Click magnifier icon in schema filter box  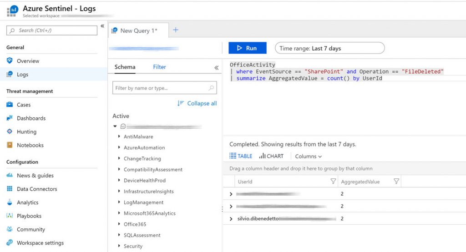pyautogui.click(x=211, y=88)
